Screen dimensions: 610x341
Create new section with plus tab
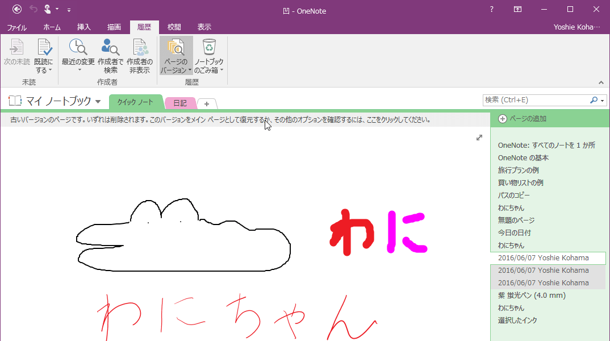point(207,104)
